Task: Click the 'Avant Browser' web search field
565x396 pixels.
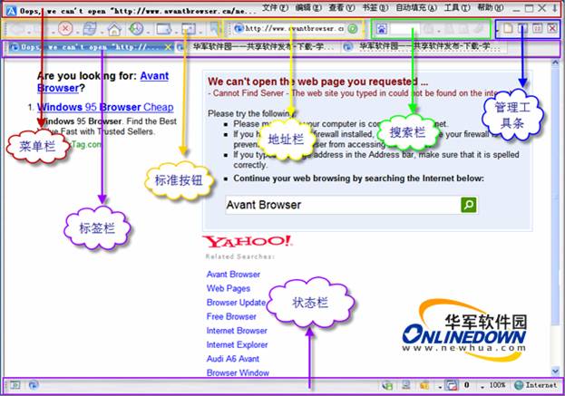Action: pos(343,205)
